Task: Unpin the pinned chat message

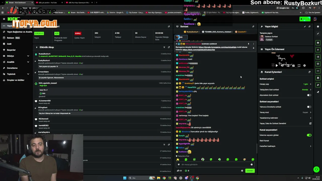Action: pos(249,44)
